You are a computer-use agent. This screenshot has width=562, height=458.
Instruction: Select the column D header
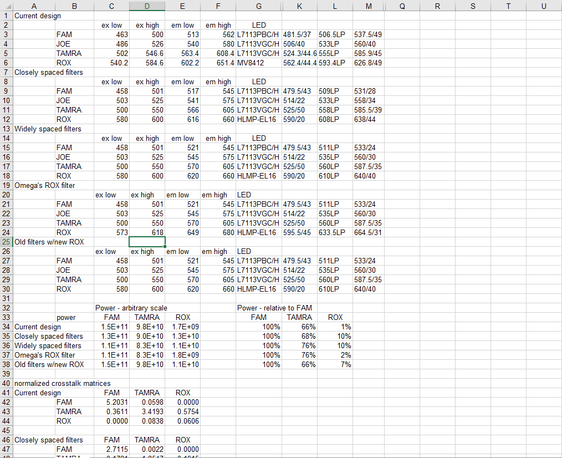(147, 6)
